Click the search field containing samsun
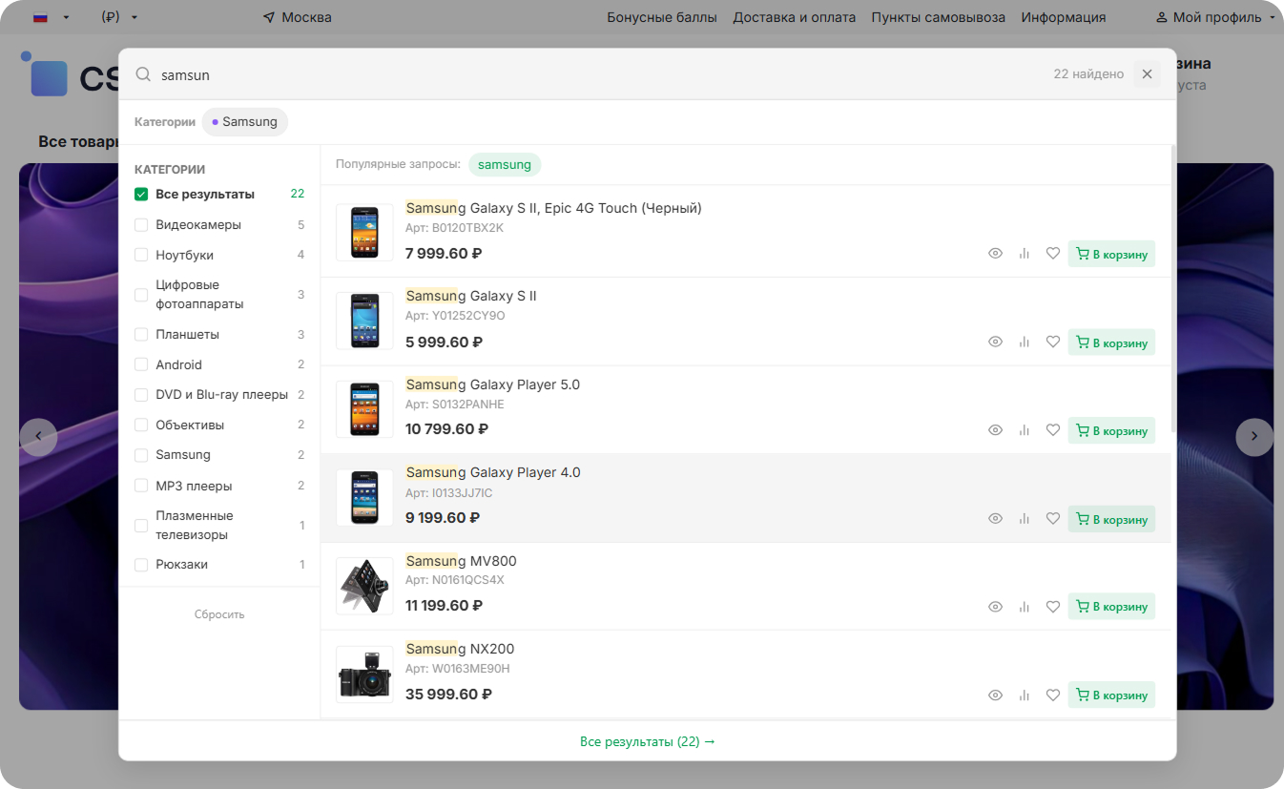Screen dimensions: 1284x789 point(572,74)
